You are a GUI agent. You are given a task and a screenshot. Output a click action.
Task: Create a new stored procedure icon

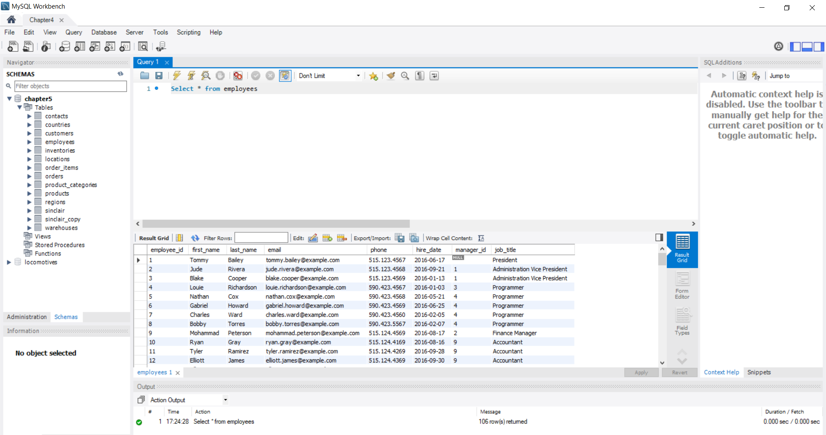[x=110, y=46]
